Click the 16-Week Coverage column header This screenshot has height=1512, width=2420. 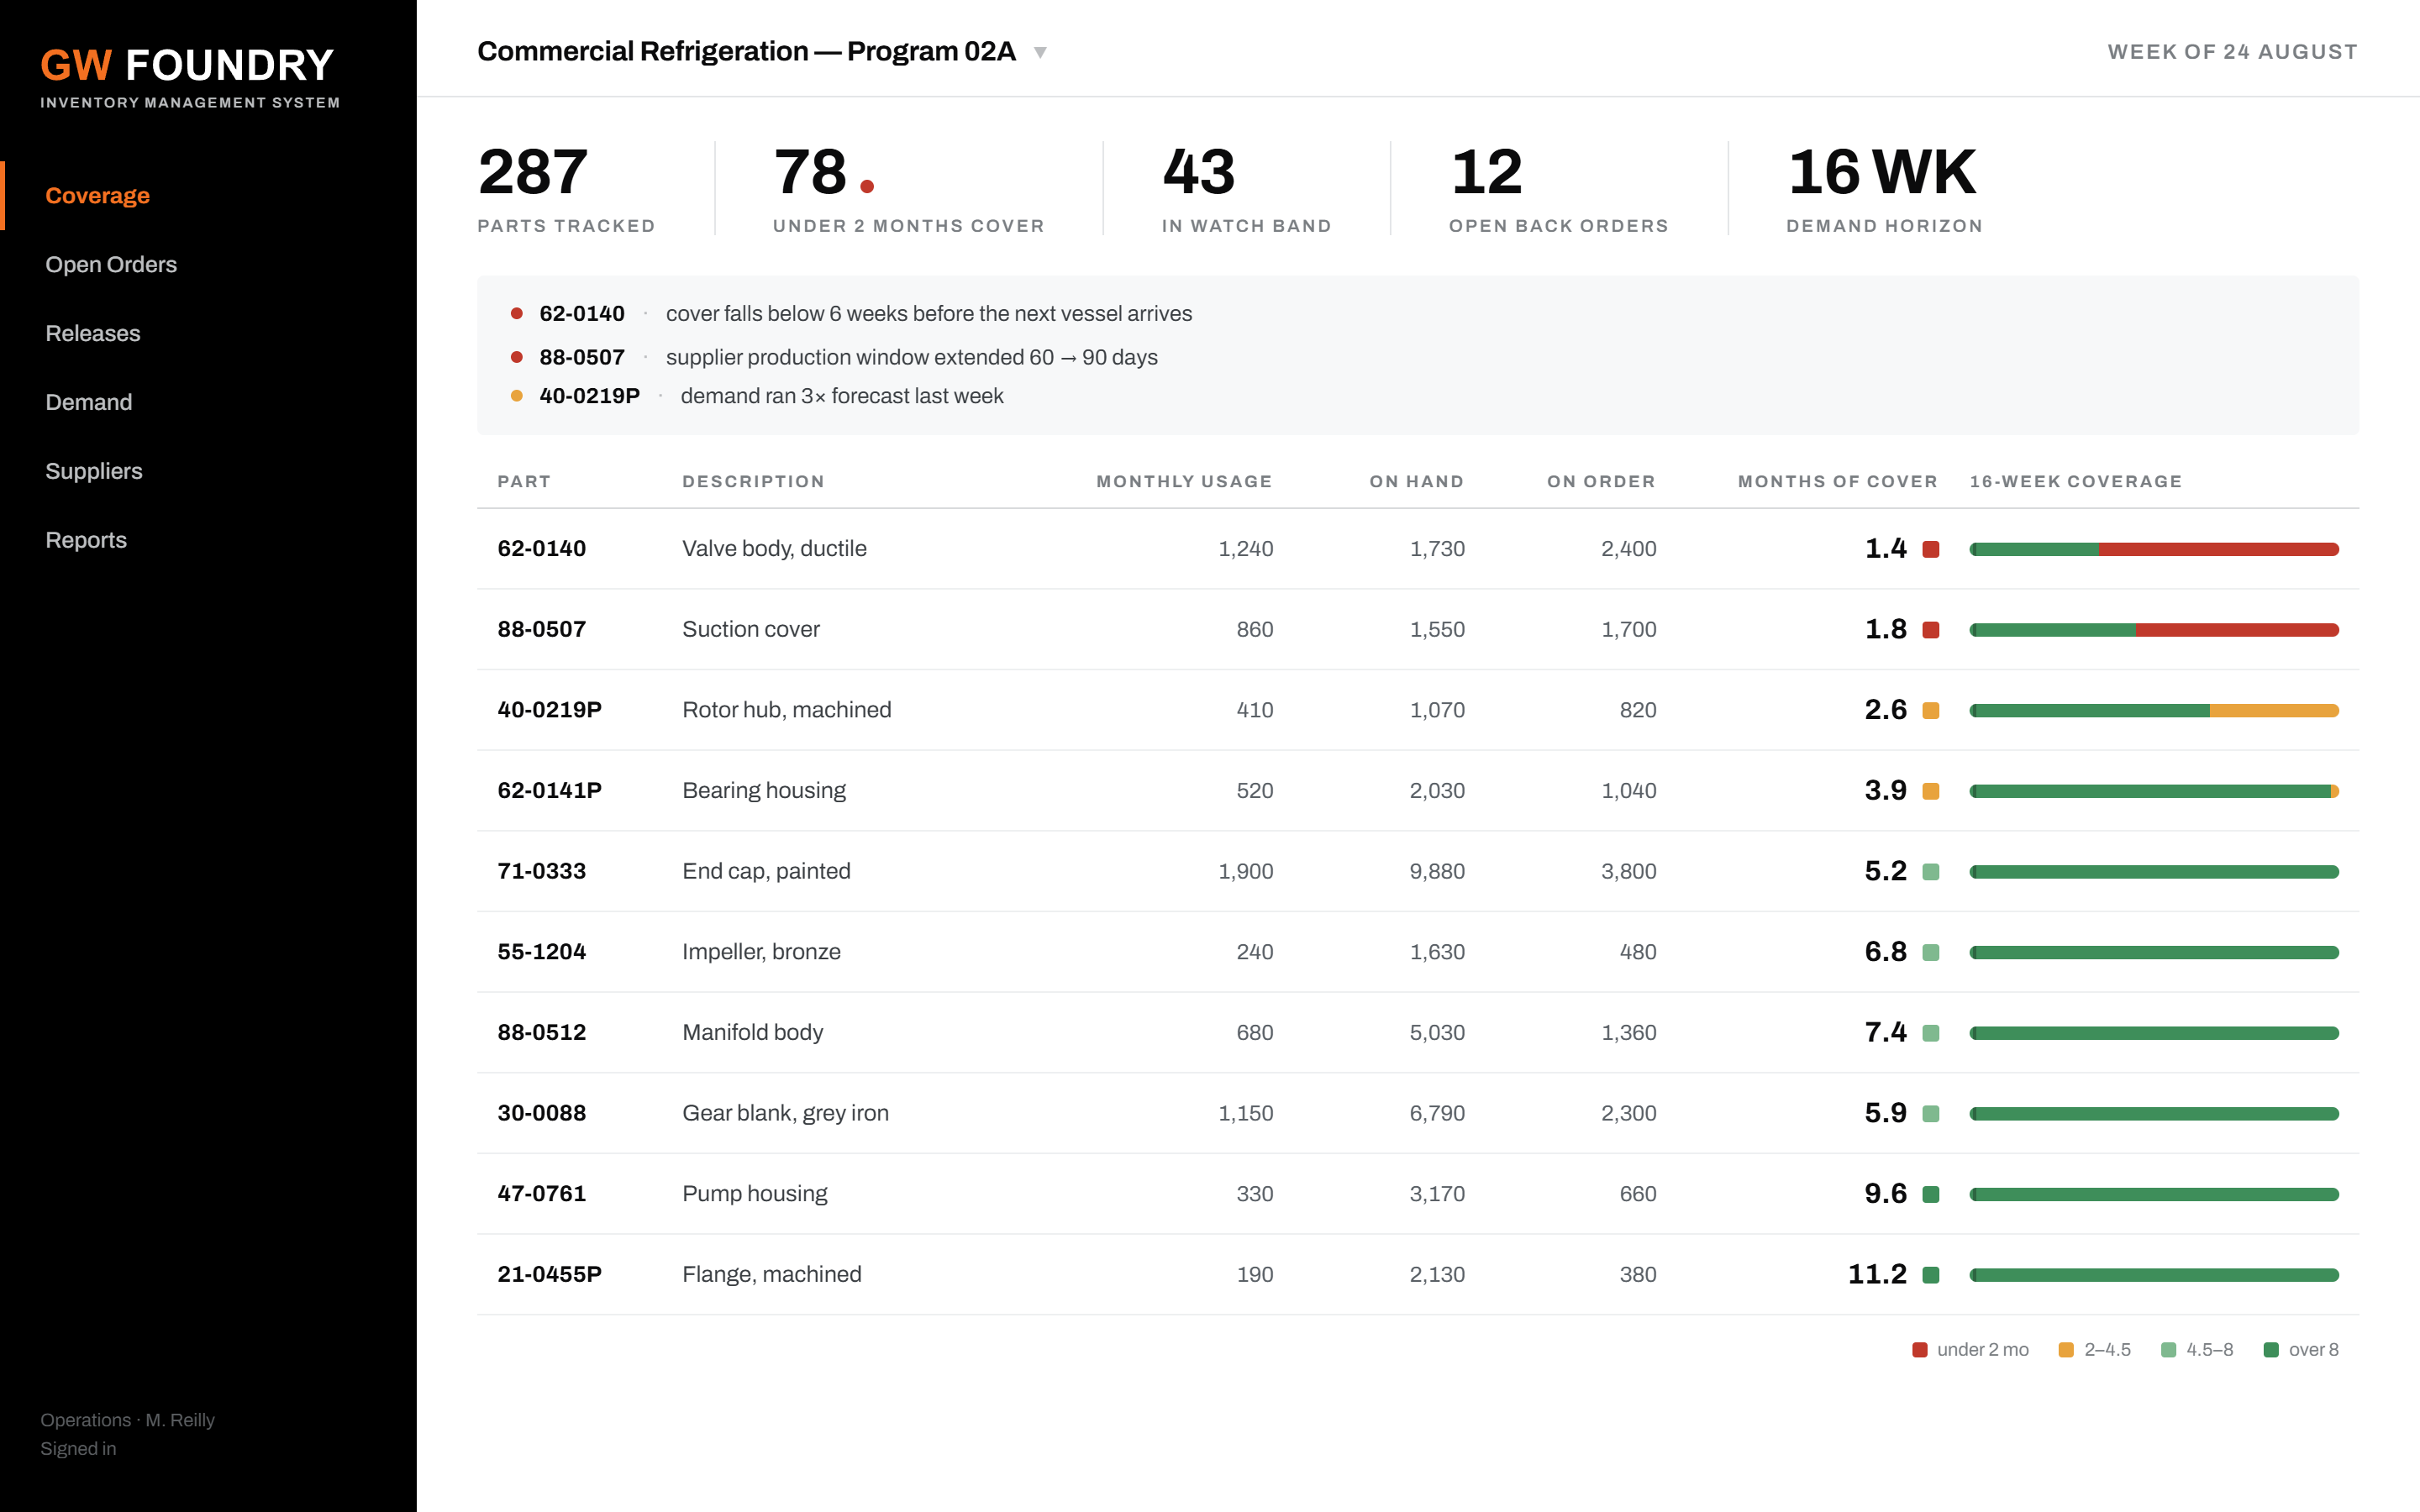[x=2076, y=482]
